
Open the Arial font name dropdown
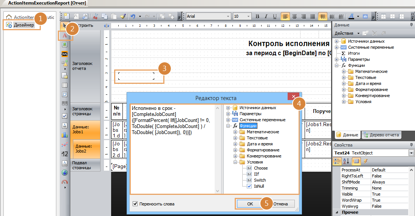[228, 17]
